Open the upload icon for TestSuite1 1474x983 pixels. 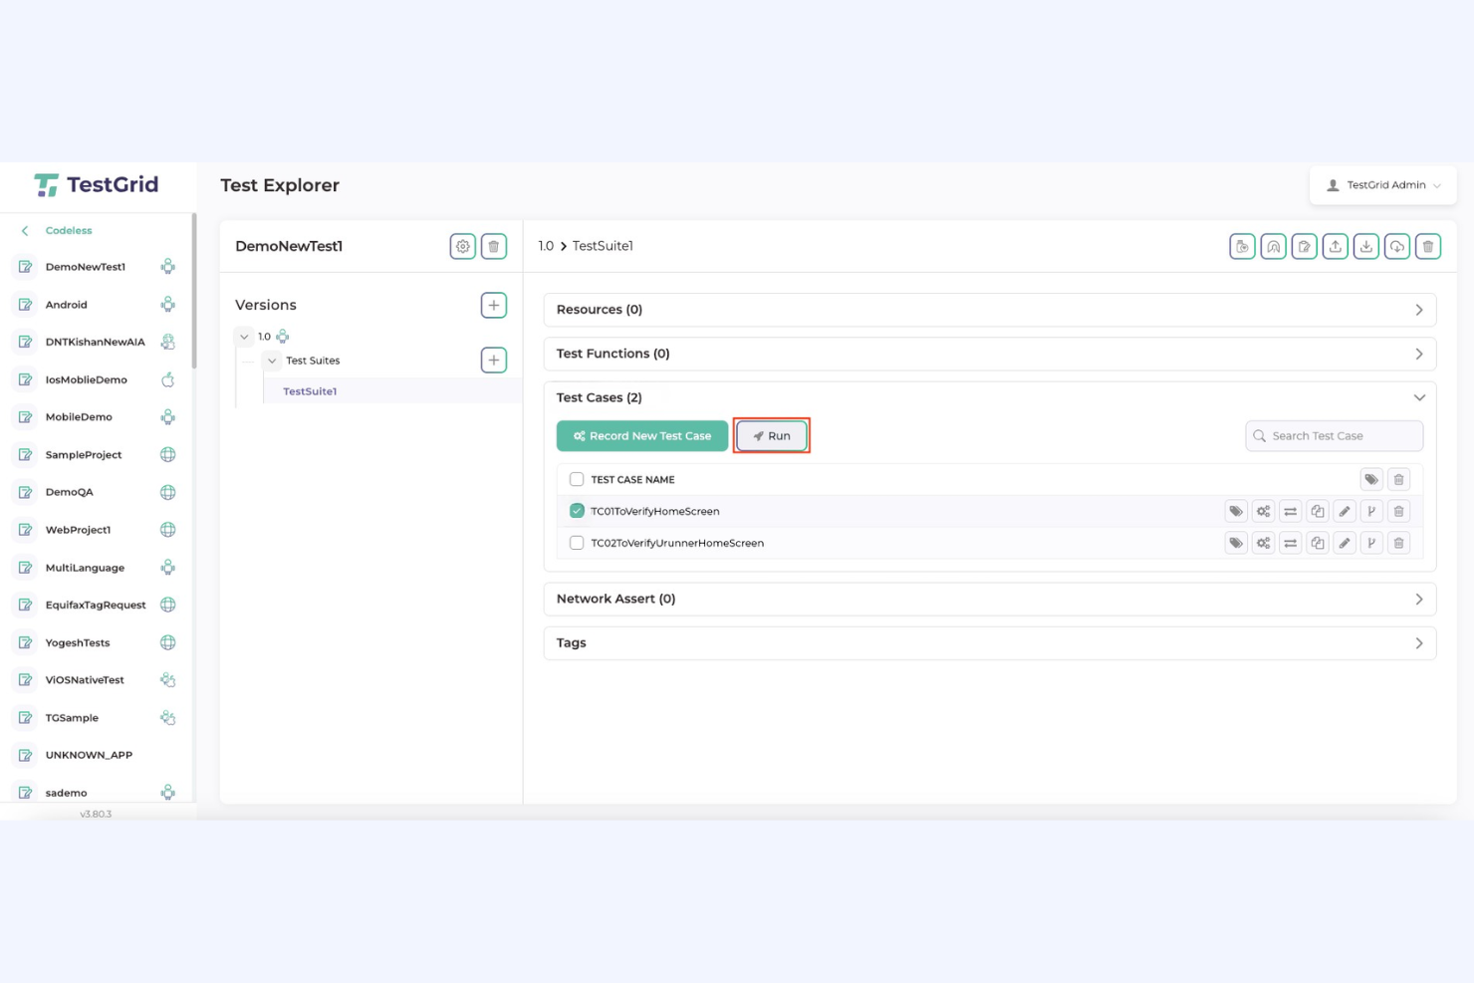pyautogui.click(x=1335, y=246)
